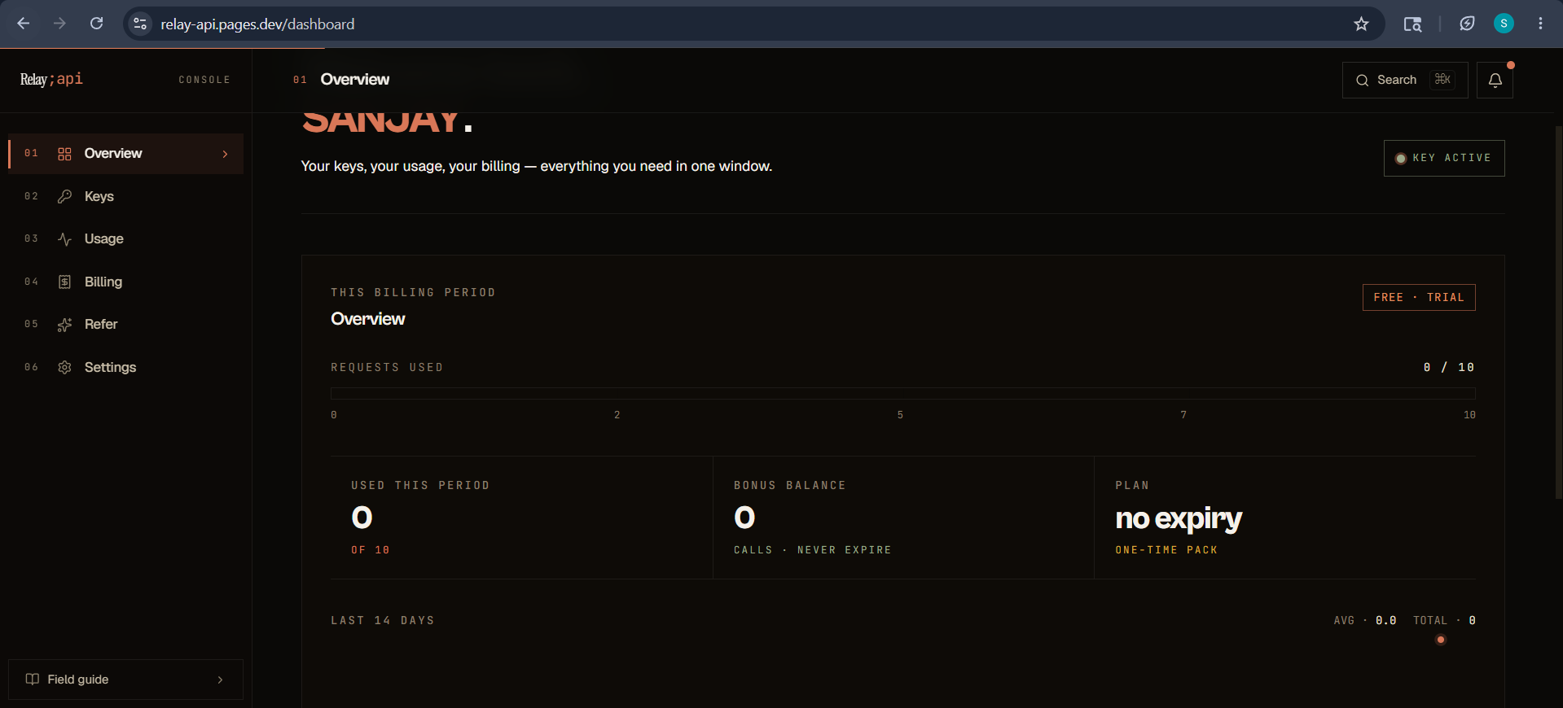This screenshot has height=708, width=1563.
Task: Open the Refer section
Action: tap(125, 325)
